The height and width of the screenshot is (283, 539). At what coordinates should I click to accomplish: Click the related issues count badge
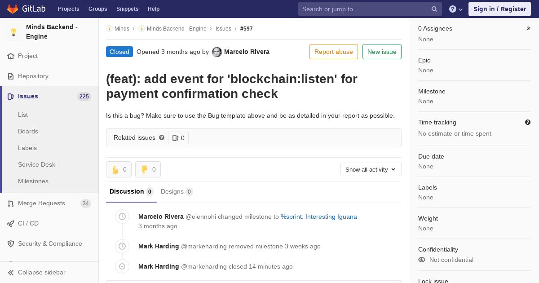178,138
